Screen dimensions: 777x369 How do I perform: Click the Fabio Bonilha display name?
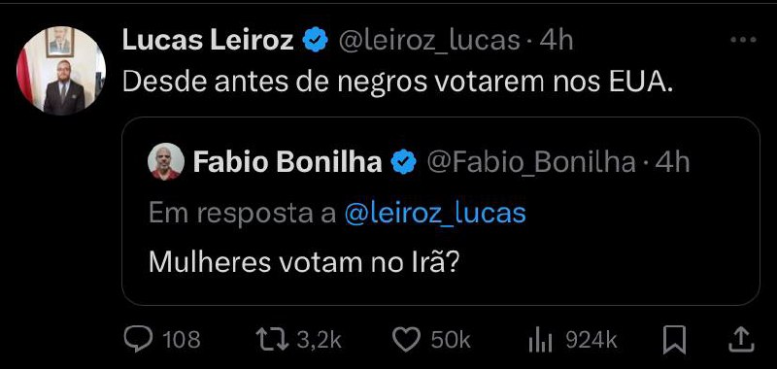tap(287, 162)
